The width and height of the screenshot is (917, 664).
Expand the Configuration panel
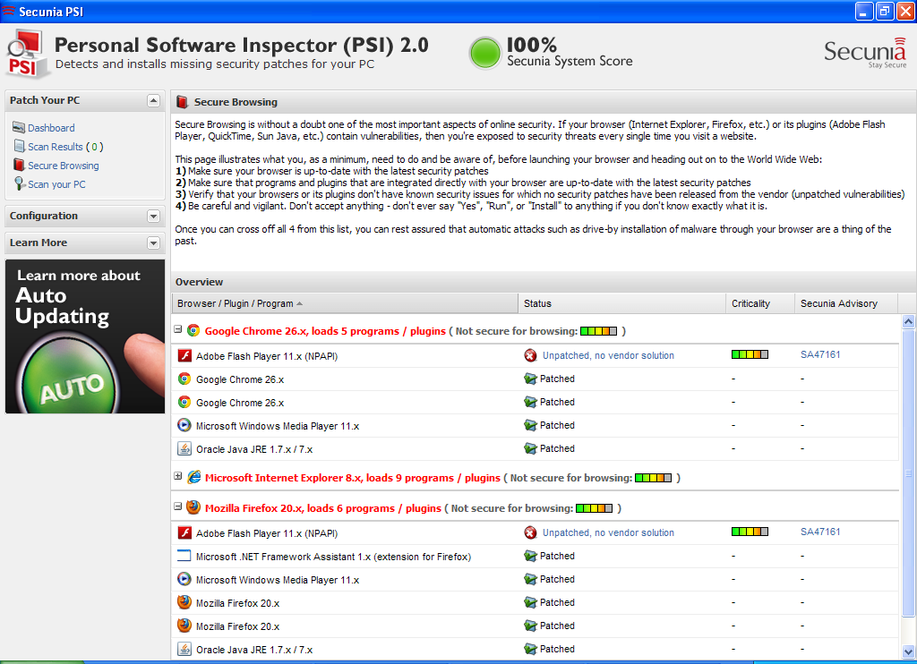point(153,217)
